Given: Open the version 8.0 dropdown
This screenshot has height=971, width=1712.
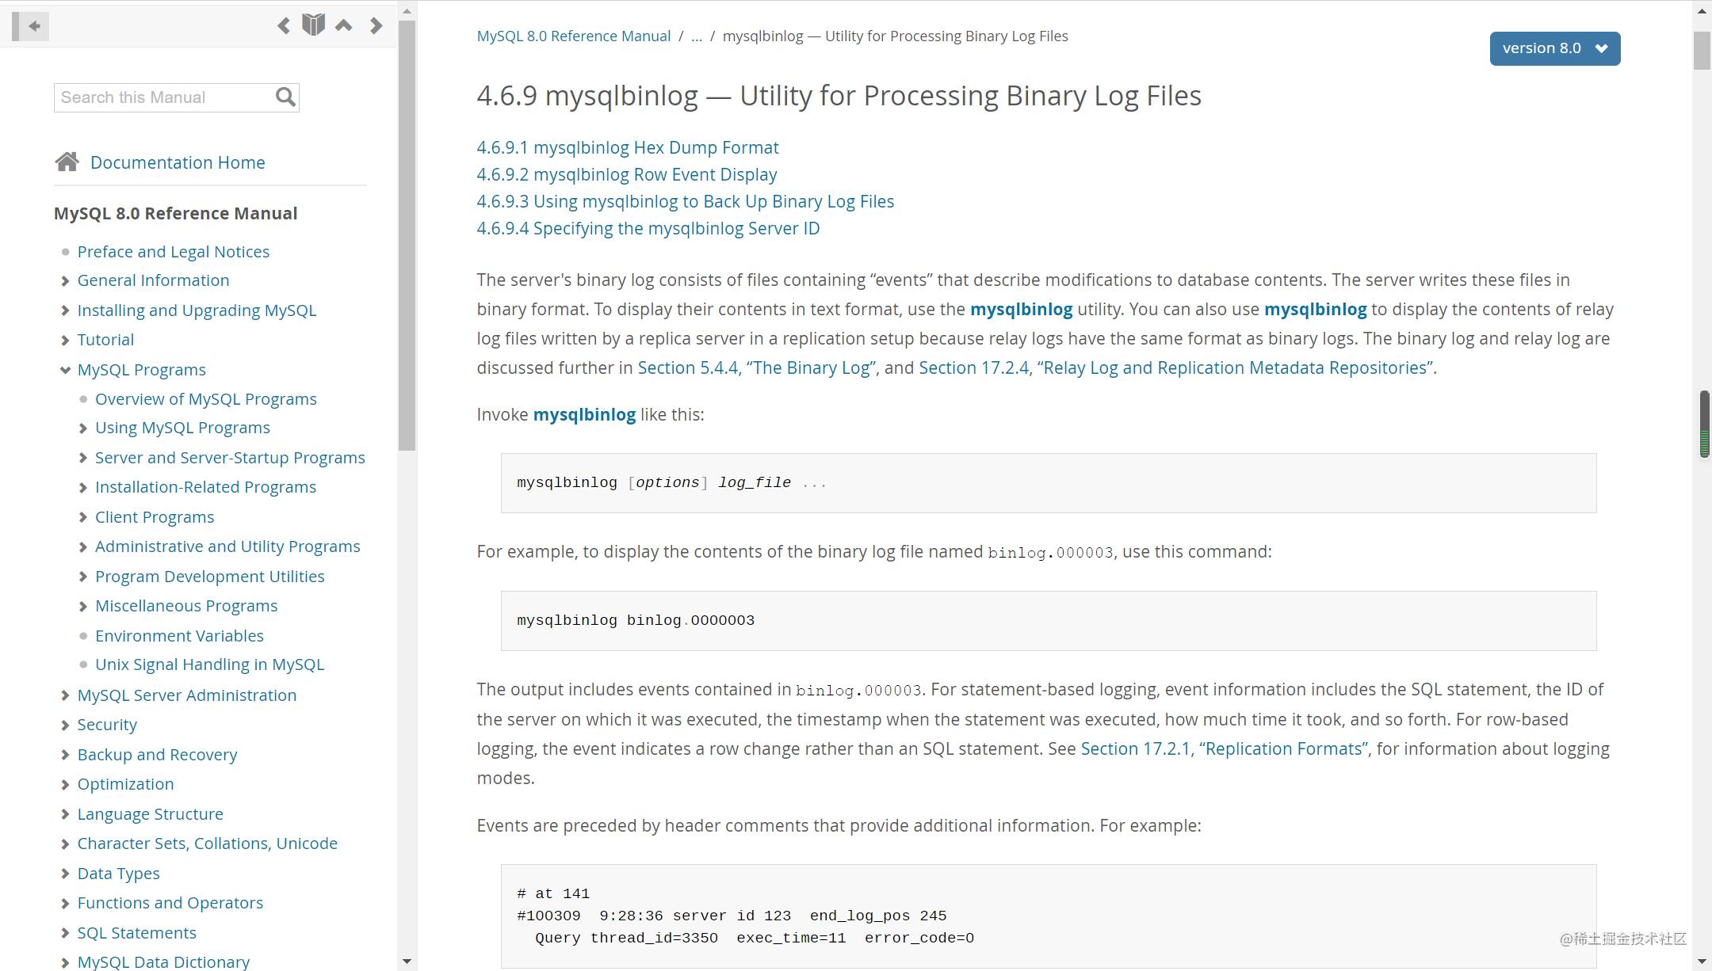Looking at the screenshot, I should click(x=1554, y=48).
